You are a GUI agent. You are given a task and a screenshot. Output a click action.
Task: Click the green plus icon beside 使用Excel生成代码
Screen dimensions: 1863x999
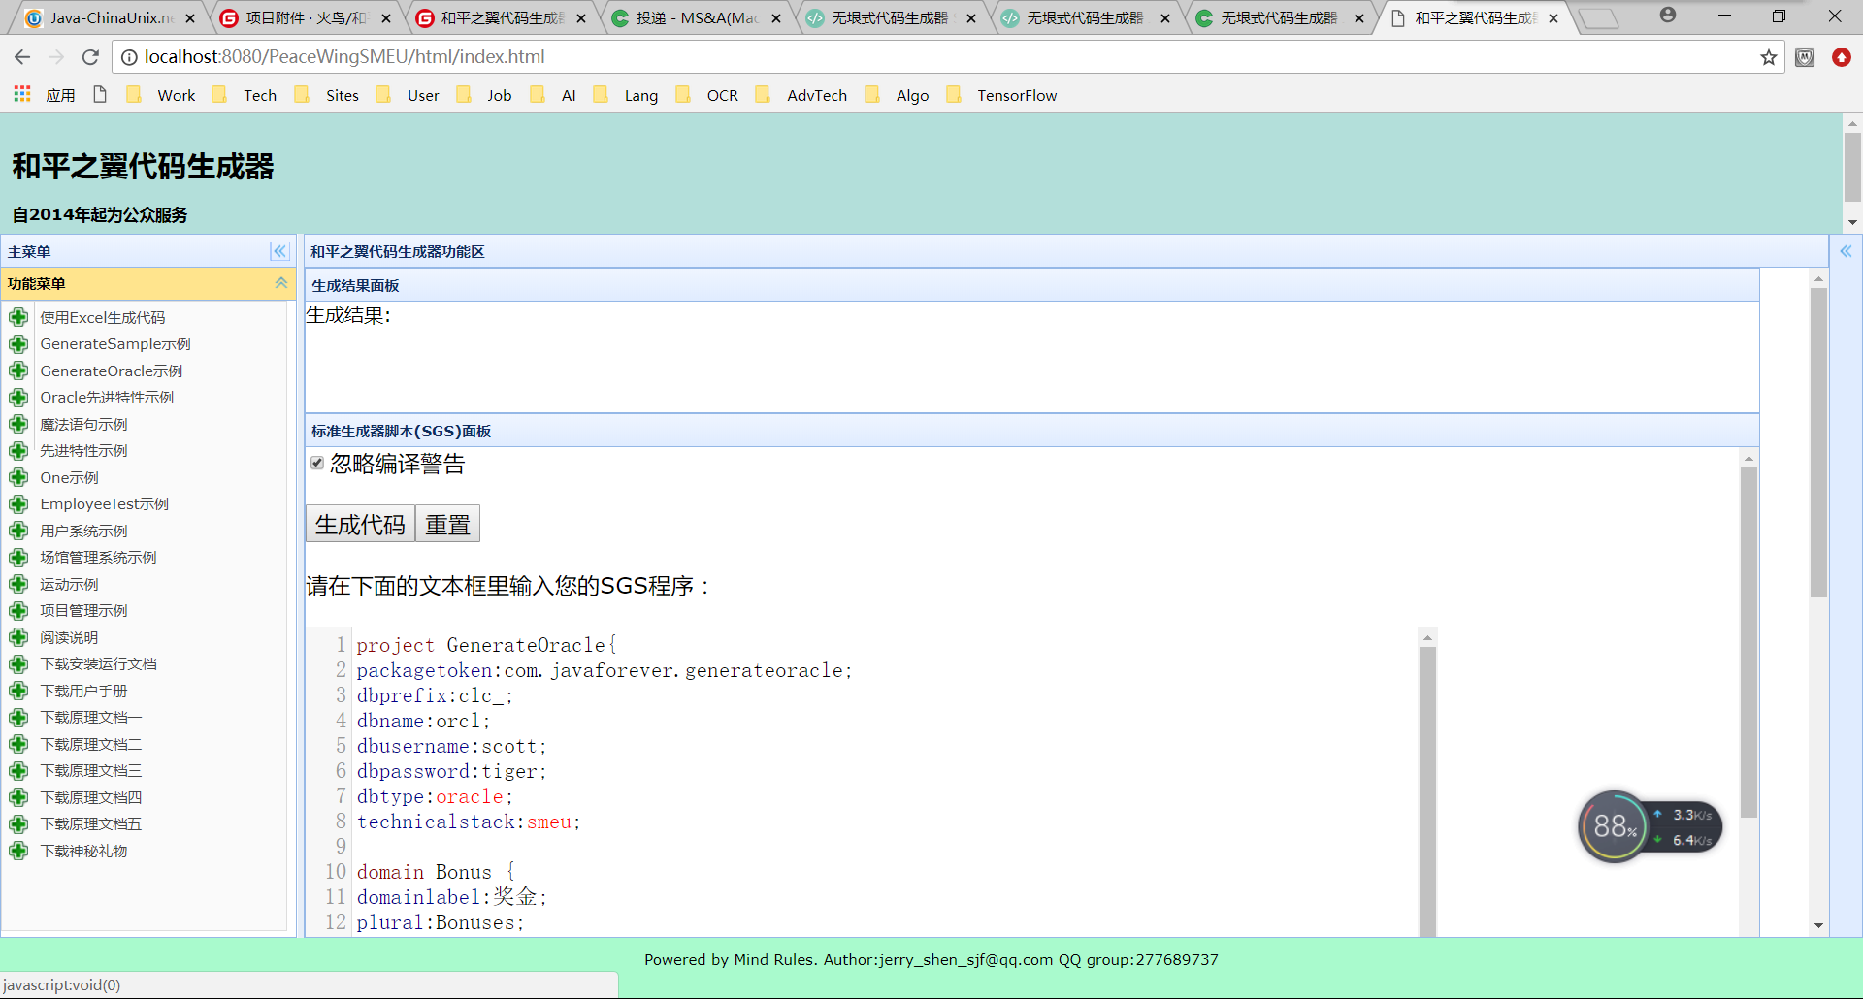[x=18, y=317]
